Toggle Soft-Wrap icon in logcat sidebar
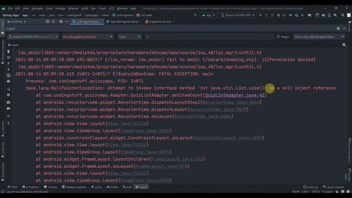The image size is (352, 198). coord(9,75)
